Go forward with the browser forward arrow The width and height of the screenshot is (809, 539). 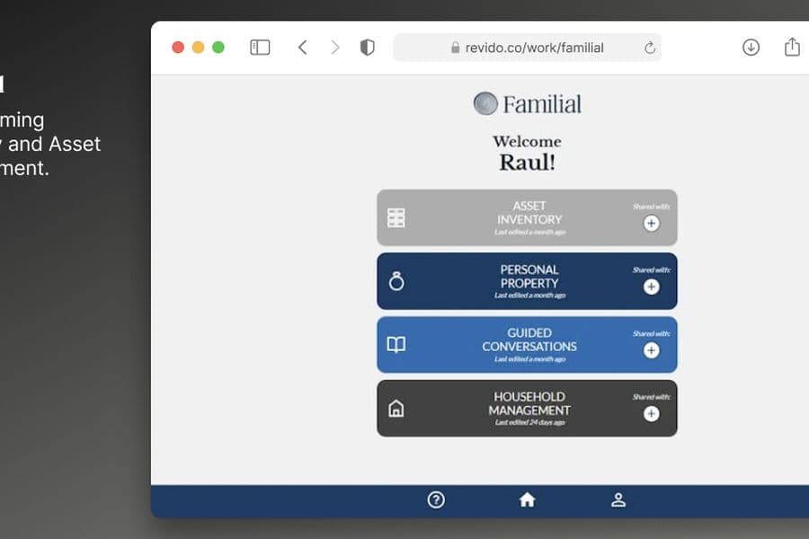[335, 48]
